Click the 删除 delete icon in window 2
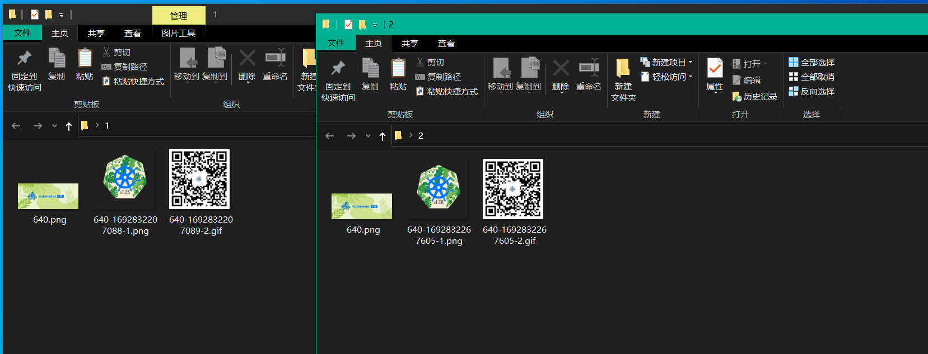 click(x=561, y=74)
